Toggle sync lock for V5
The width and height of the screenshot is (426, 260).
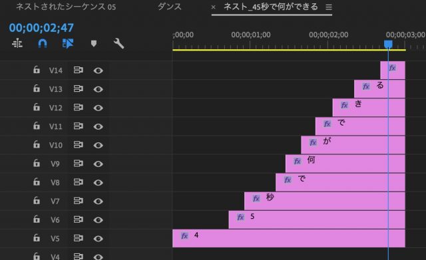click(79, 238)
